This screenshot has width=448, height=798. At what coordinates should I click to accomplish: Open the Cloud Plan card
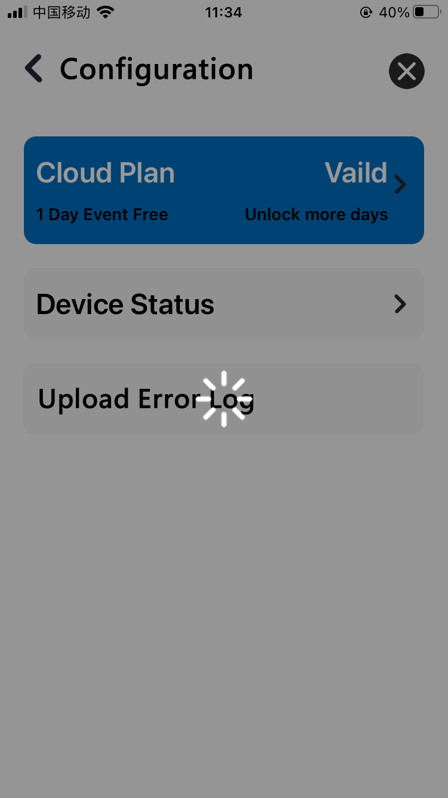[224, 190]
